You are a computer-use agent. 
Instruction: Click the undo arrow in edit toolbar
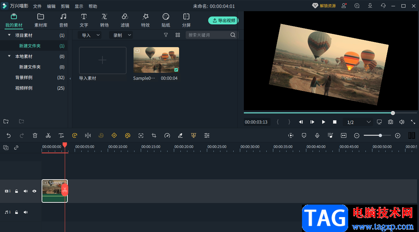(x=9, y=135)
